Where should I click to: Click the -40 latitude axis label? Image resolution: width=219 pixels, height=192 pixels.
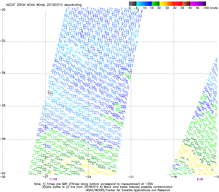coord(3,173)
